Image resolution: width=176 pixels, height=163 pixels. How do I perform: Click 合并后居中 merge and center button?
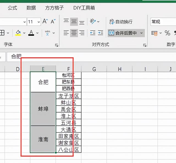[123, 33]
